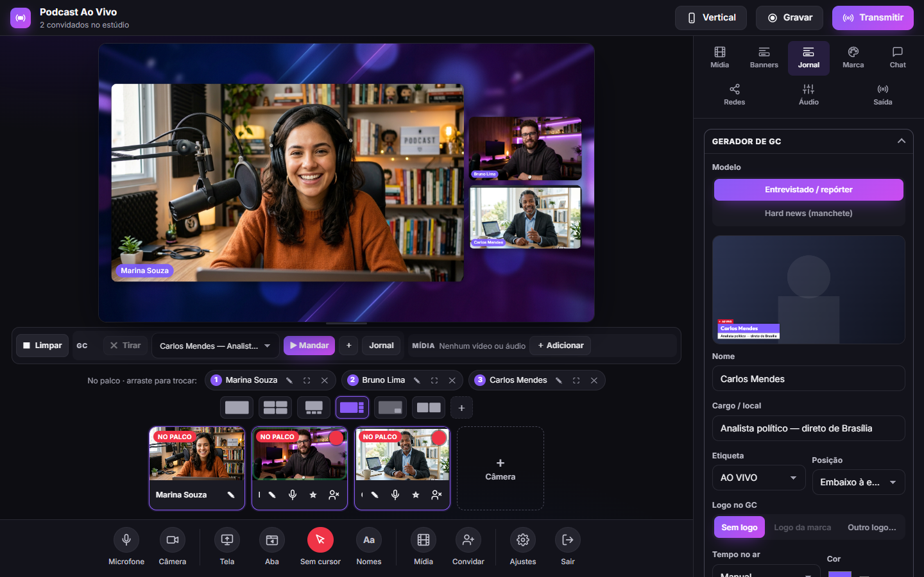The width and height of the screenshot is (924, 577).
Task: Open the Carlos Mendes — Analist... GC dropdown
Action: click(x=216, y=346)
